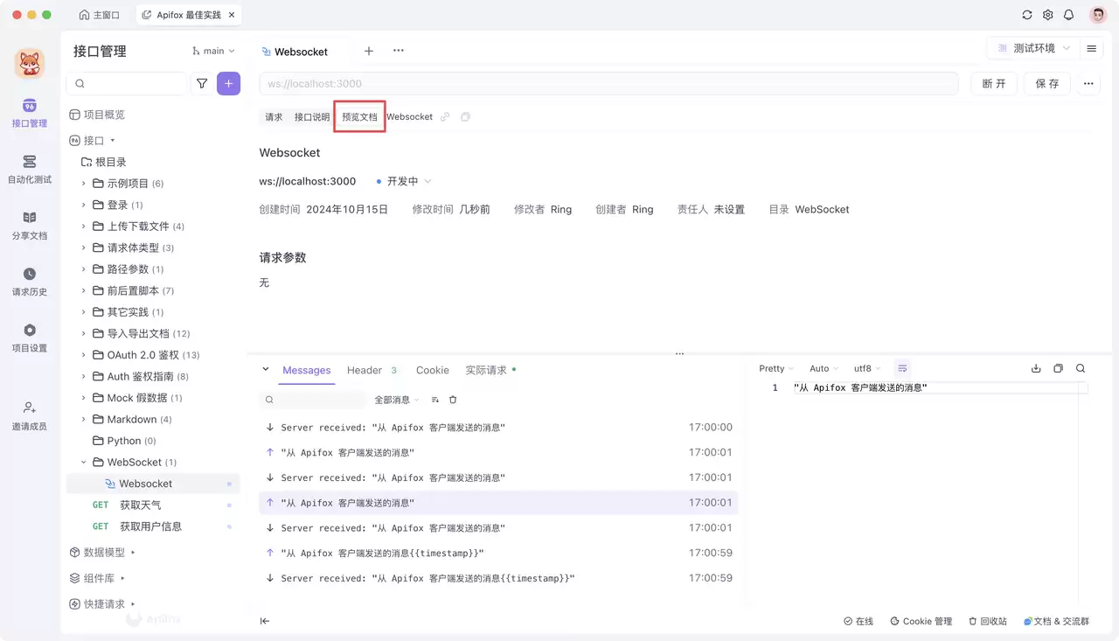
Task: Open more options beside 保存 button
Action: [1088, 83]
